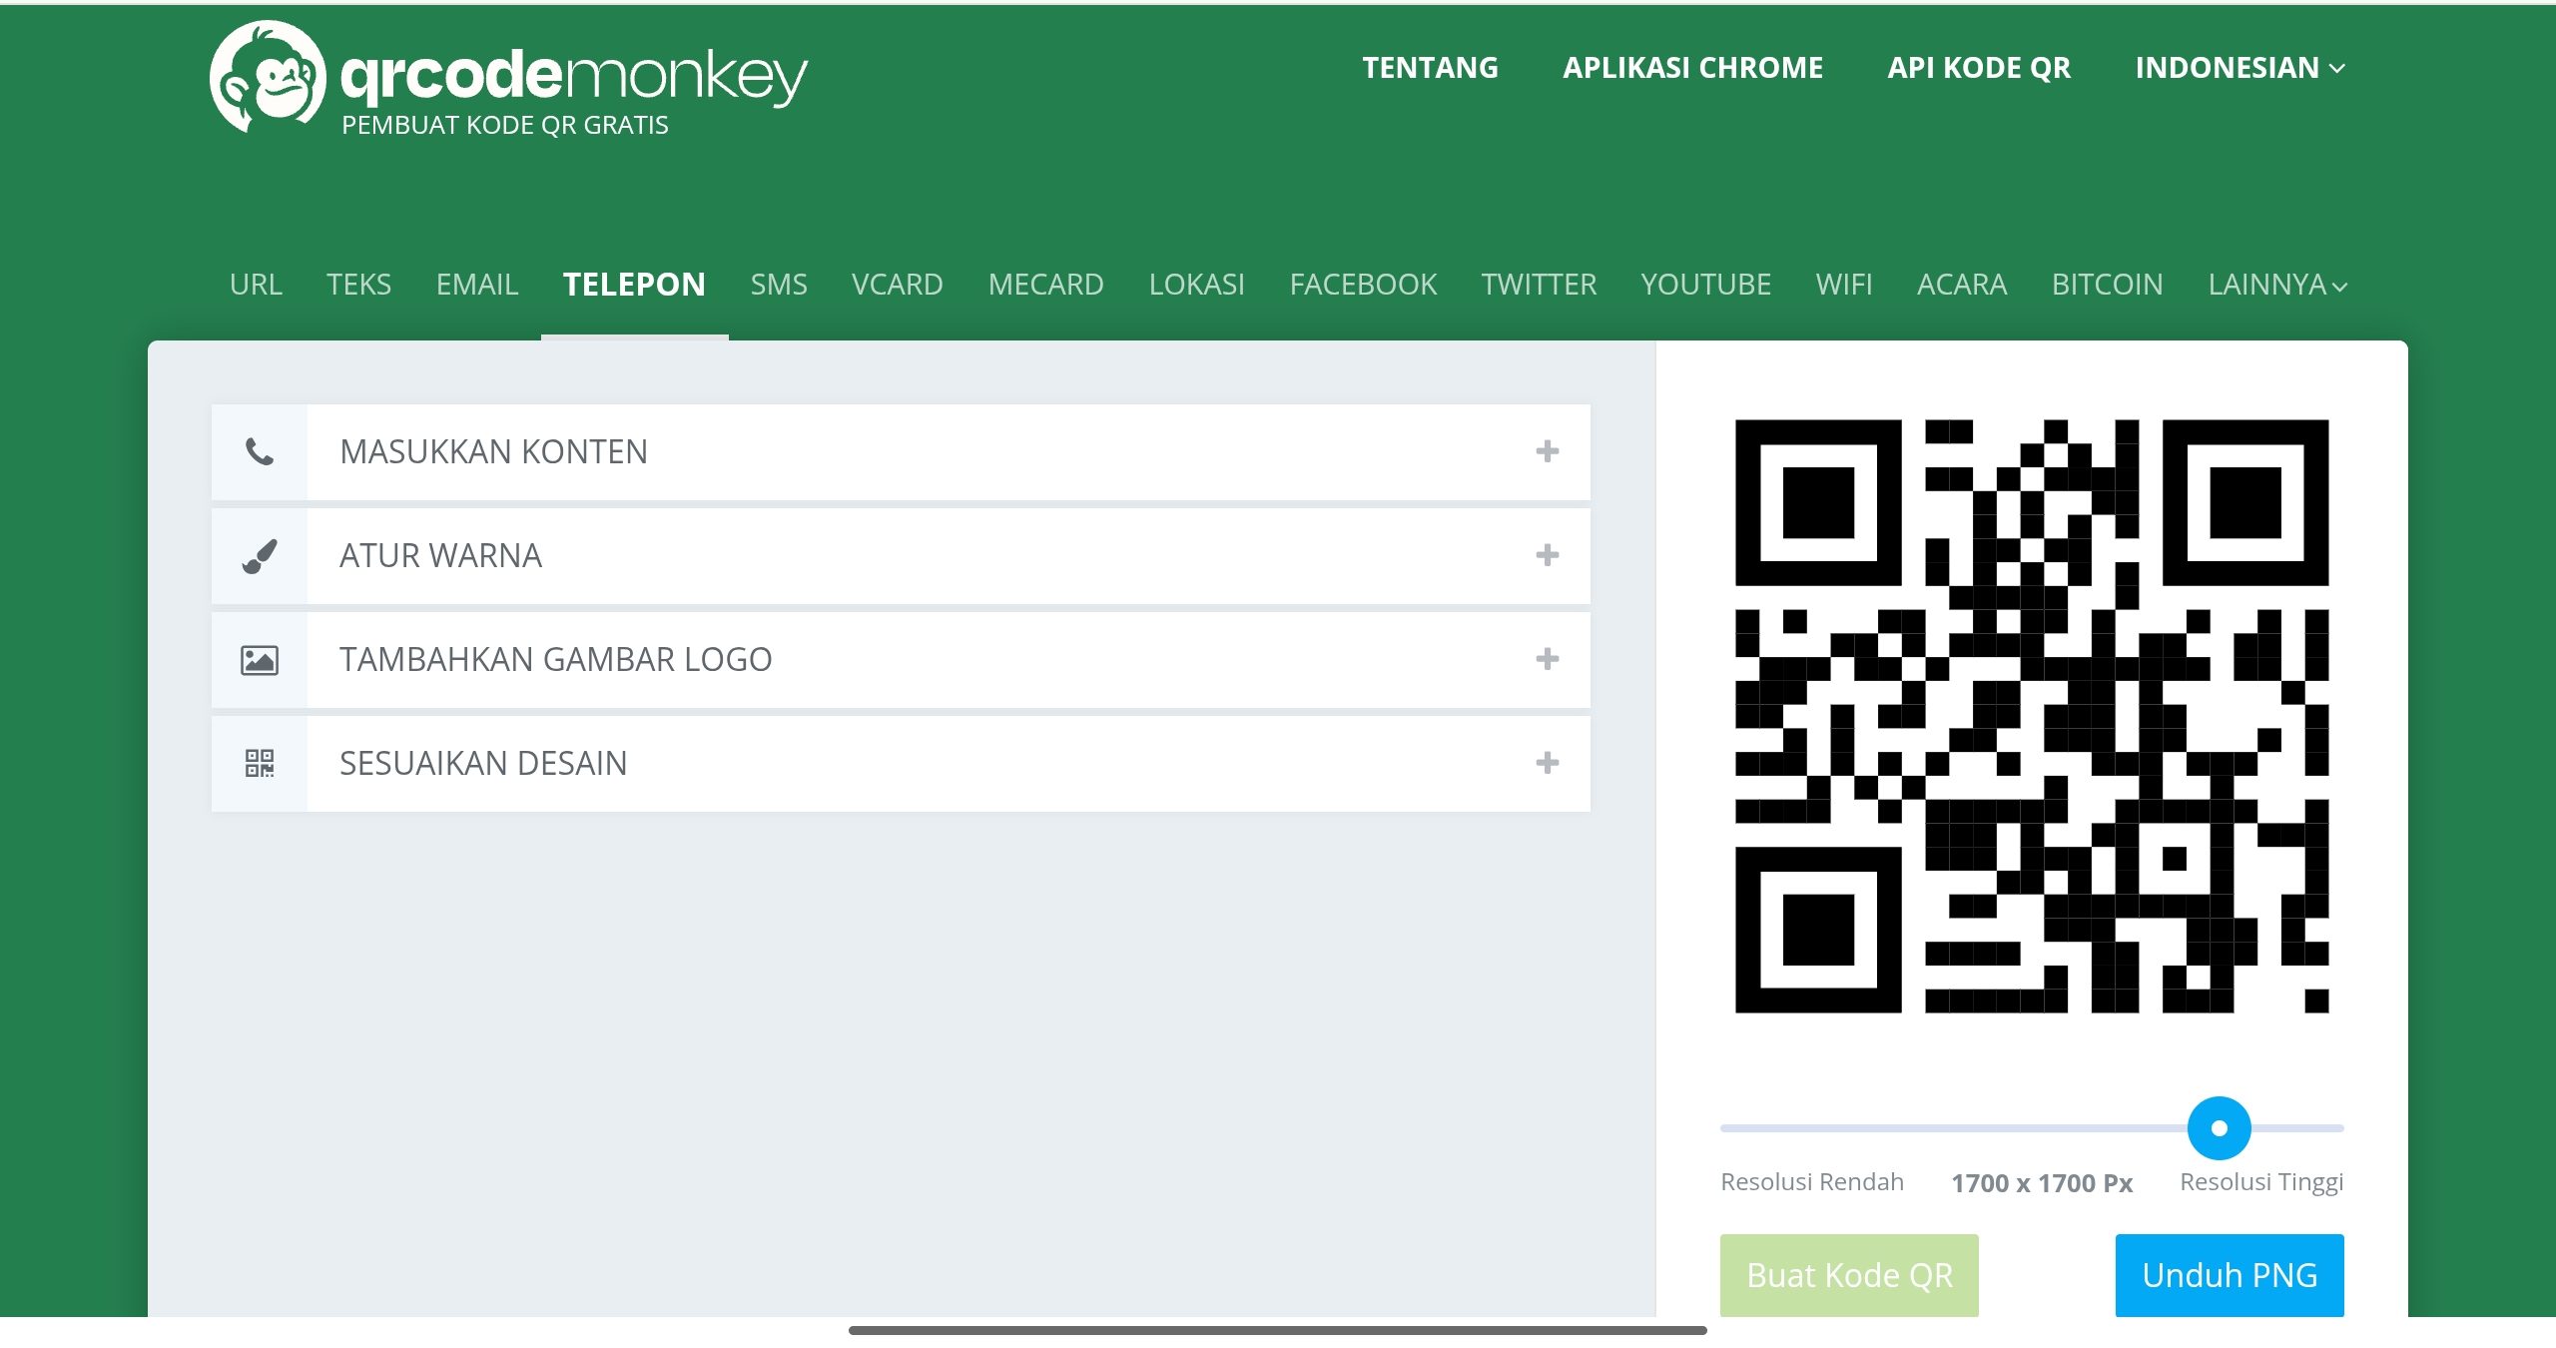This screenshot has height=1348, width=2556.
Task: Select the Telepon tab
Action: pyautogui.click(x=634, y=285)
